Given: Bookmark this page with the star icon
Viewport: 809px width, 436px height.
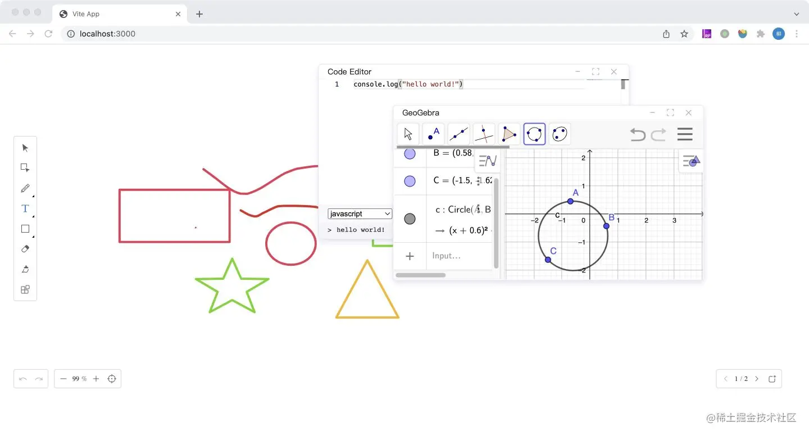Looking at the screenshot, I should coord(684,34).
